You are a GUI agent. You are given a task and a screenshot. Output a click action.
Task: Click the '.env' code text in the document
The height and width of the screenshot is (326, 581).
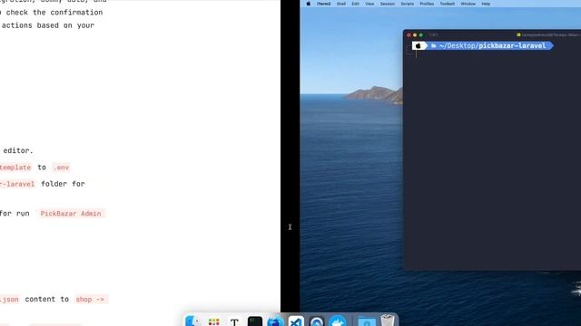tap(61, 168)
